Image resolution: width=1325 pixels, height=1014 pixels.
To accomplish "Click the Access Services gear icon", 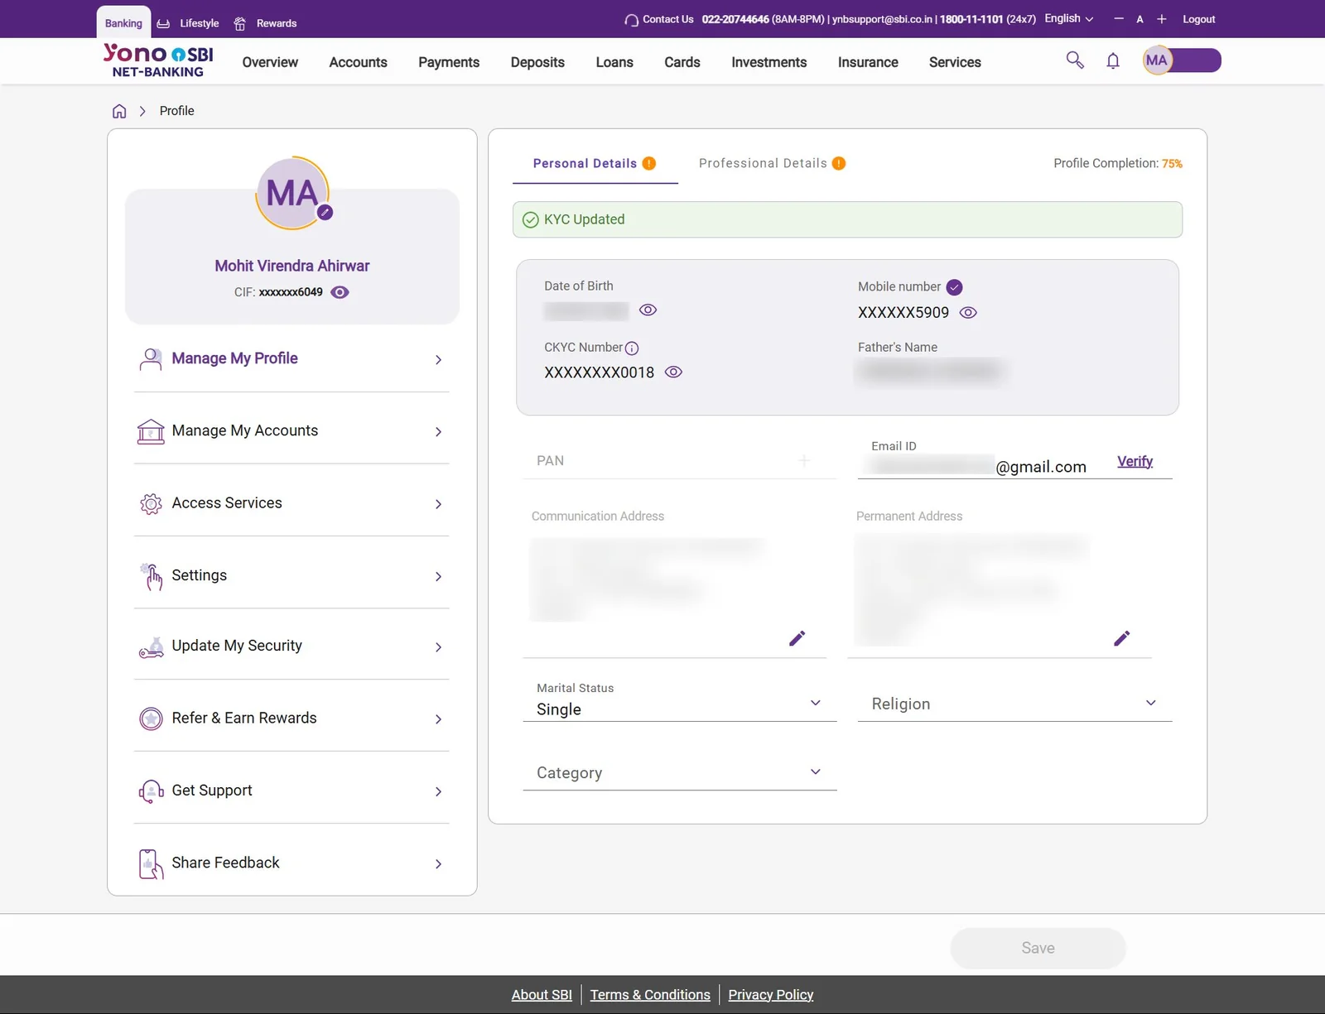I will pos(151,503).
